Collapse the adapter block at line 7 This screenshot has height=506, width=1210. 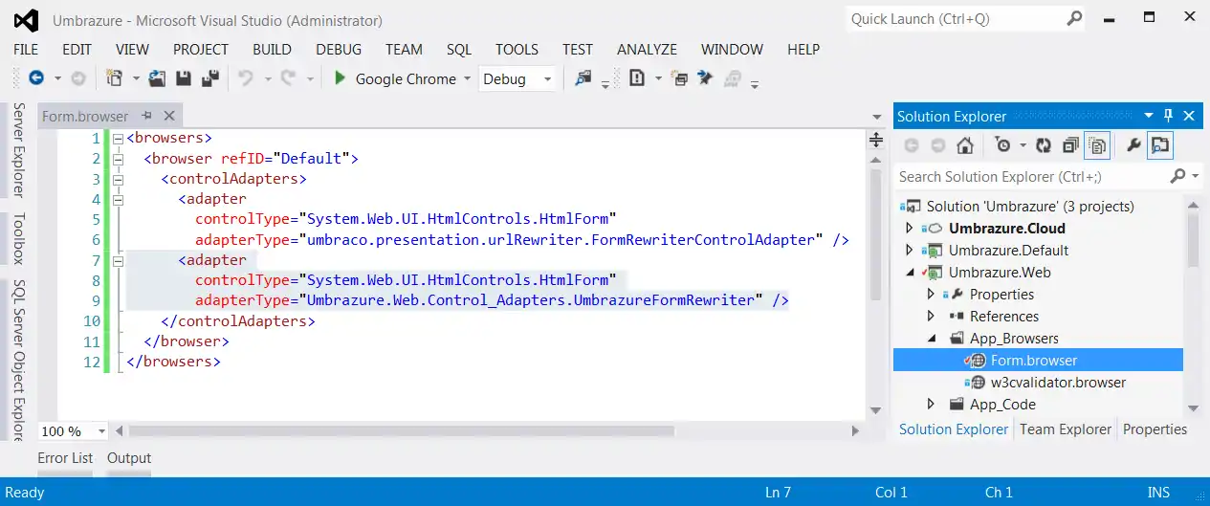119,260
